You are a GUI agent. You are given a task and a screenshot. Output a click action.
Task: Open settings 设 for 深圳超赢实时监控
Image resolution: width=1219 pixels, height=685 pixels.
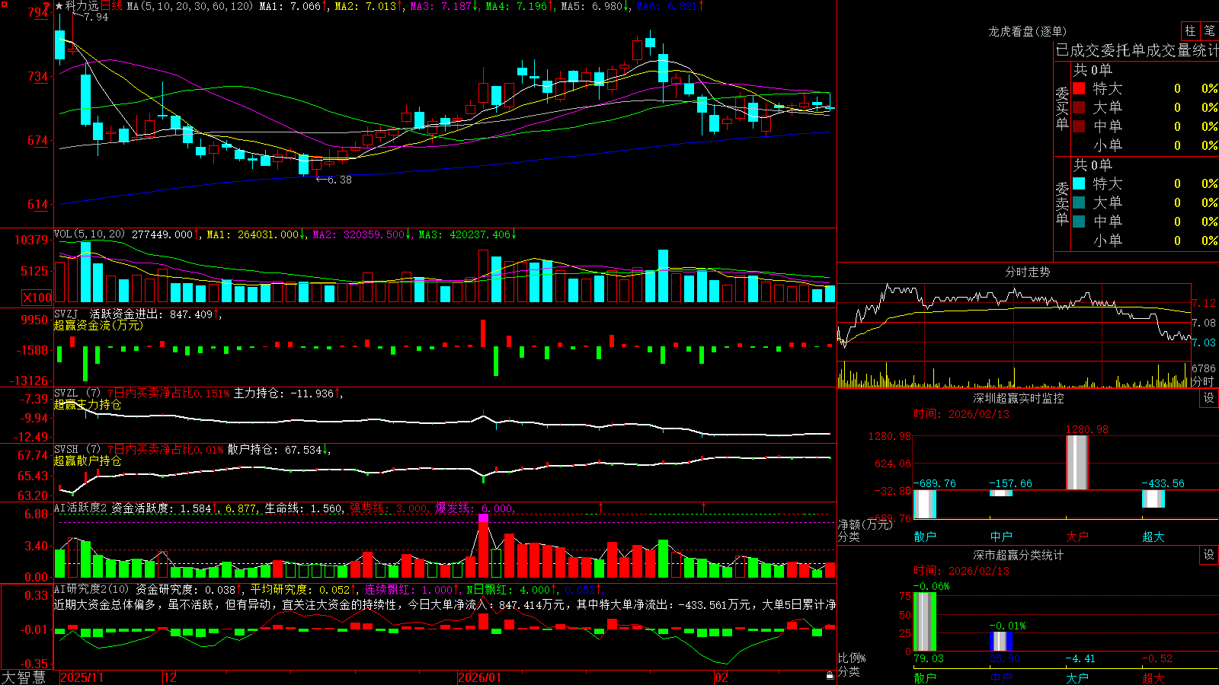pyautogui.click(x=1209, y=398)
